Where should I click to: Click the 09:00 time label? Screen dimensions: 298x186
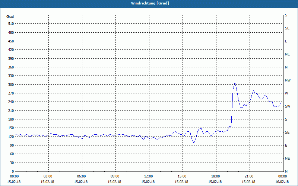point(115,176)
